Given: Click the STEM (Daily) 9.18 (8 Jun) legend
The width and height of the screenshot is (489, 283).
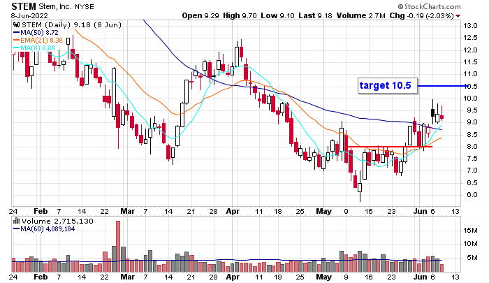Looking at the screenshot, I should (71, 24).
